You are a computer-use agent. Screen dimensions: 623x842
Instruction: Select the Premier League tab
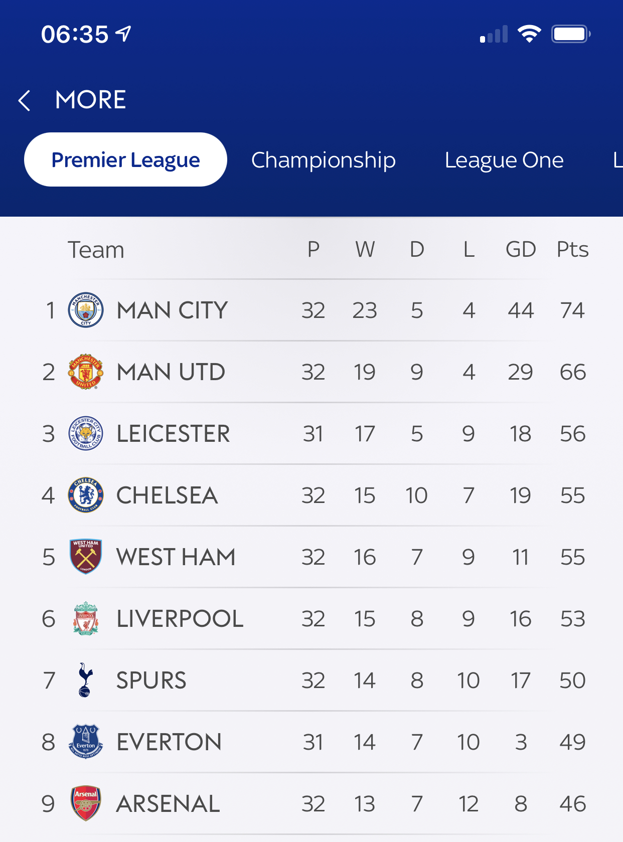click(x=125, y=159)
